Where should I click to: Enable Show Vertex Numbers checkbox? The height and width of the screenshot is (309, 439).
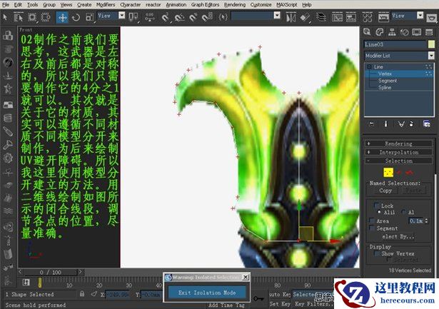[x=377, y=253]
